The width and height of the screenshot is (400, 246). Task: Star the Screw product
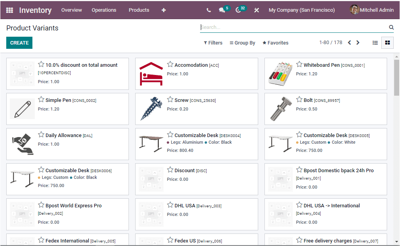170,100
